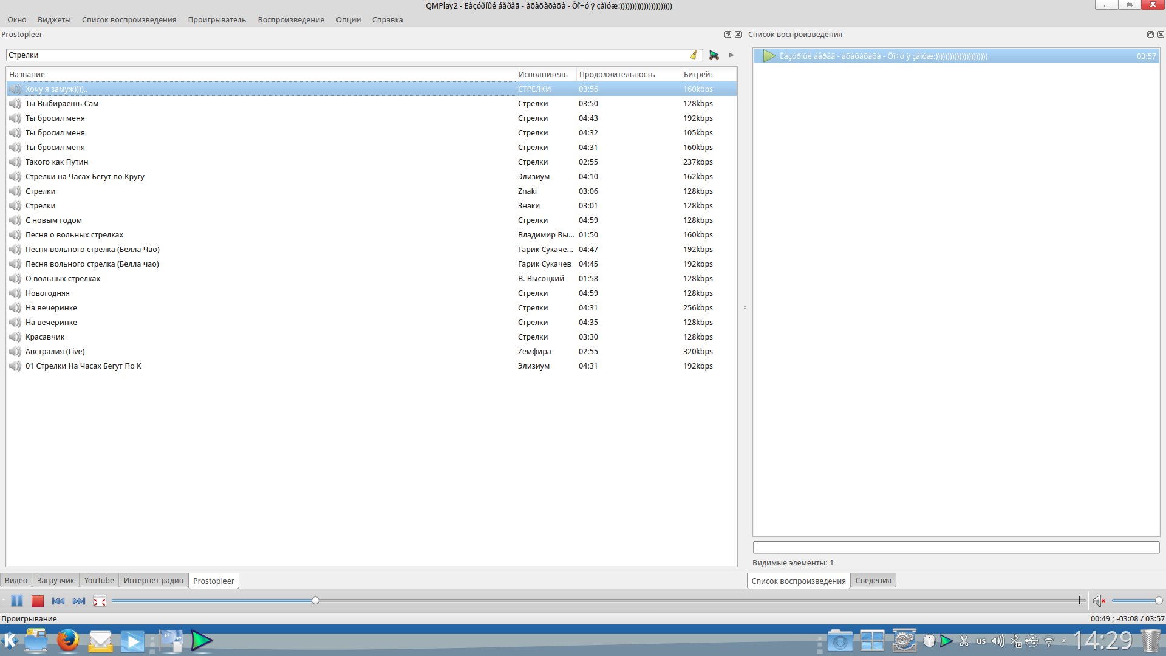1166x656 pixels.
Task: Click the small arrow next to search
Action: (732, 55)
